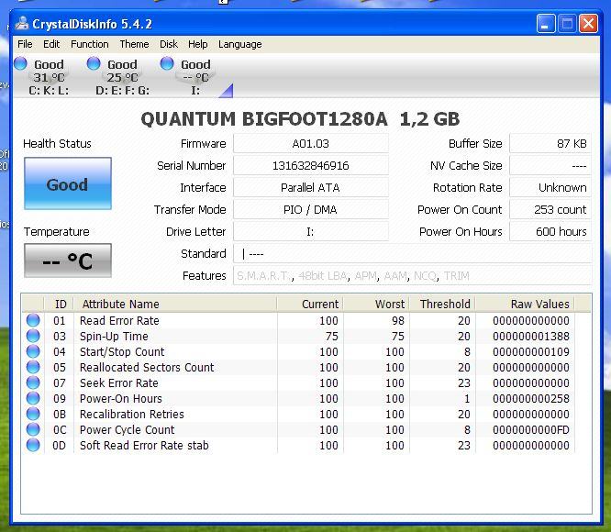The height and width of the screenshot is (532, 611).
Task: Click the Soft Read Error Rate orb
Action: [x=34, y=446]
